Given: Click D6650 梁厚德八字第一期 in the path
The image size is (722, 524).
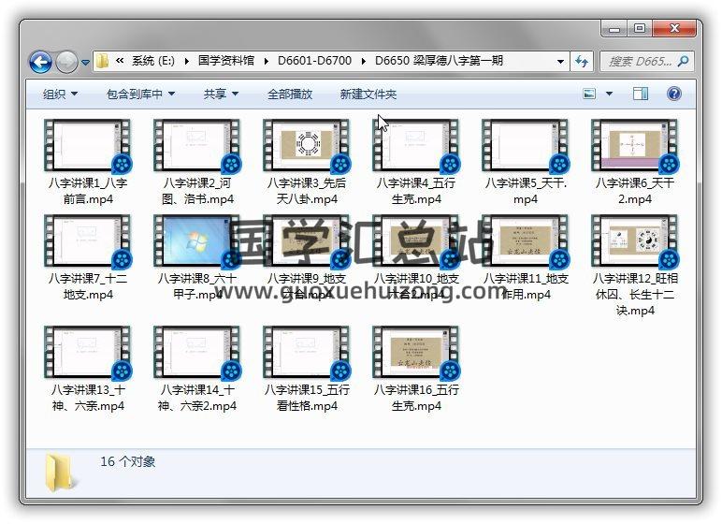Looking at the screenshot, I should (x=439, y=61).
